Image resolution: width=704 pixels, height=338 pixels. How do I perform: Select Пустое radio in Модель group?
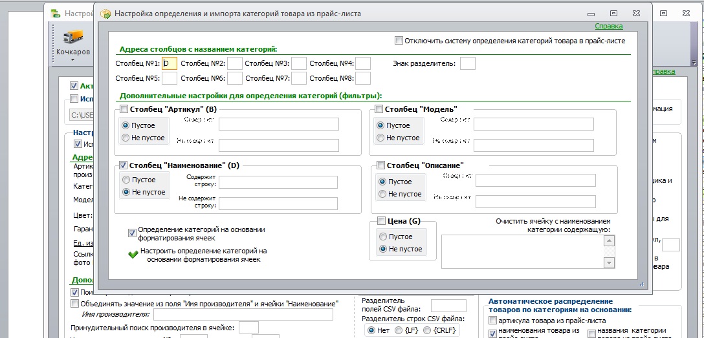(380, 125)
